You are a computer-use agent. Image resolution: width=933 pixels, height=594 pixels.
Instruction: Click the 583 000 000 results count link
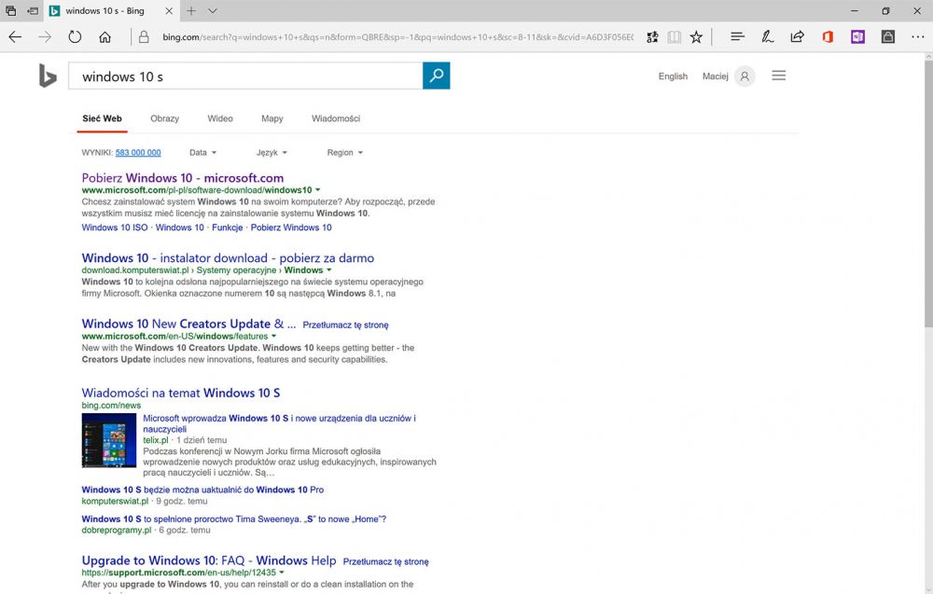138,153
